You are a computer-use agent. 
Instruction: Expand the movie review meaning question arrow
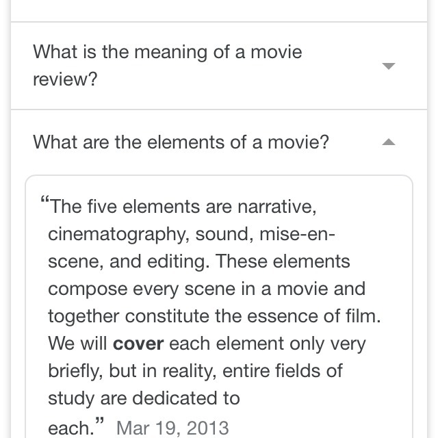(388, 66)
